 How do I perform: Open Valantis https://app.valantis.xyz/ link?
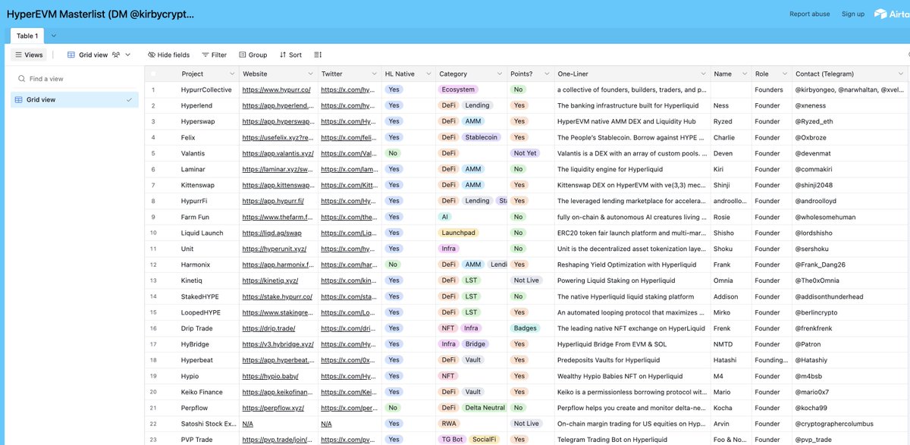click(x=277, y=153)
